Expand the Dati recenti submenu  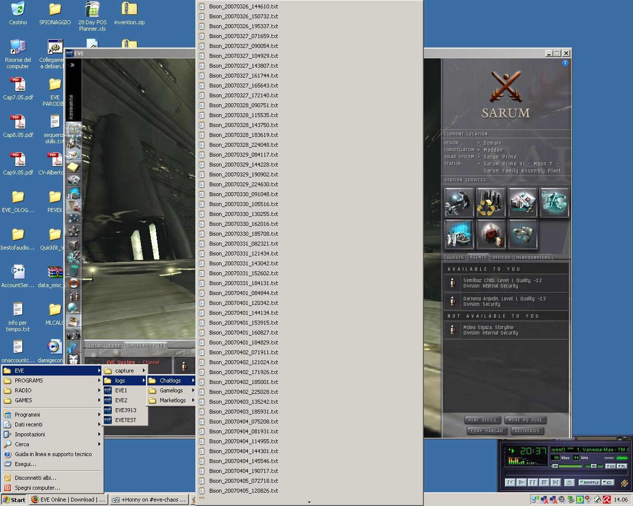coord(52,424)
